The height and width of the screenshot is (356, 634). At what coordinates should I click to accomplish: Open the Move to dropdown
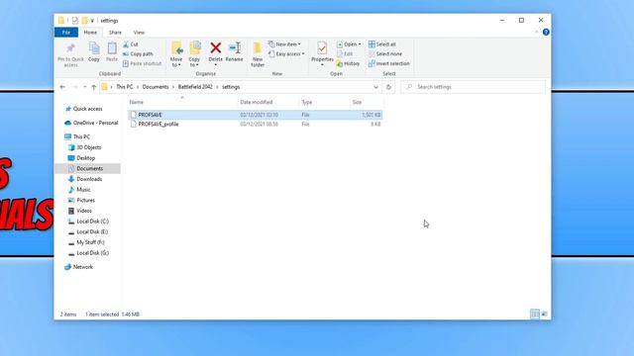pyautogui.click(x=176, y=64)
